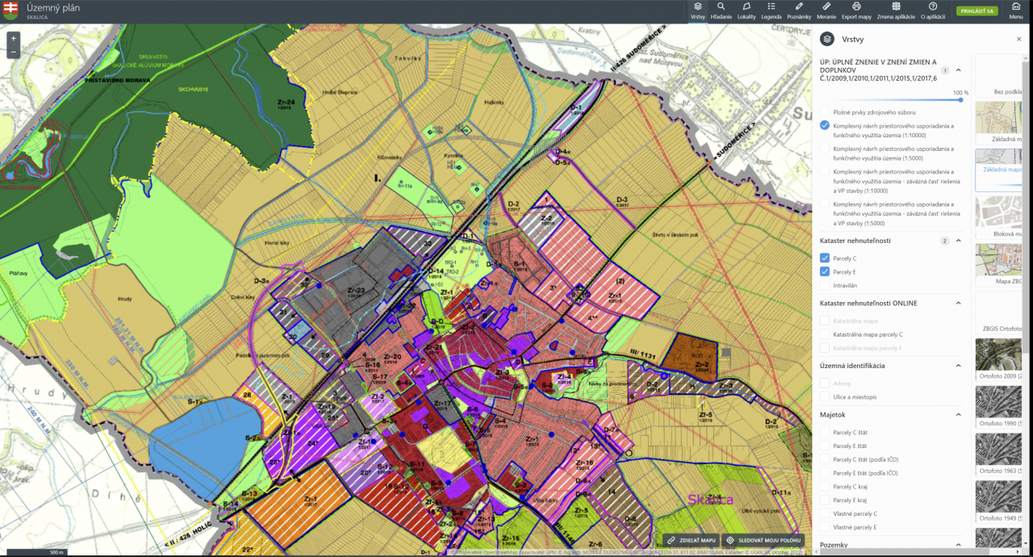Click the ZDIEĽAŤ MAPU button
This screenshot has width=1033, height=557.
pyautogui.click(x=690, y=540)
